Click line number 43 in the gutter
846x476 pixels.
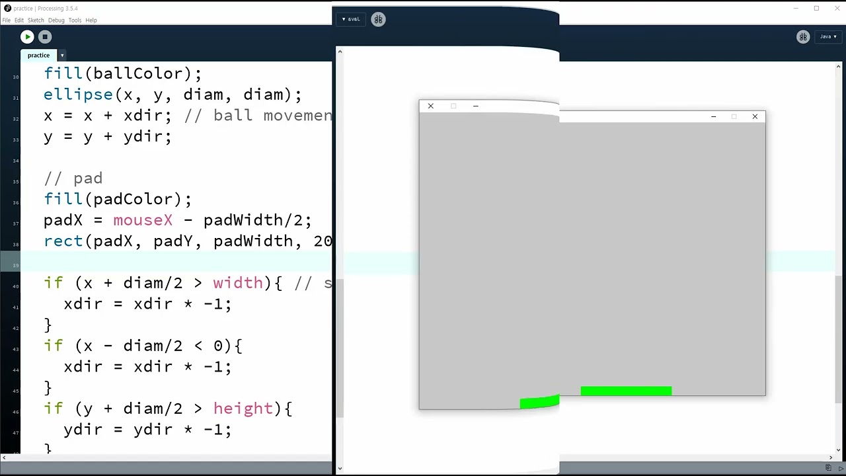[16, 349]
